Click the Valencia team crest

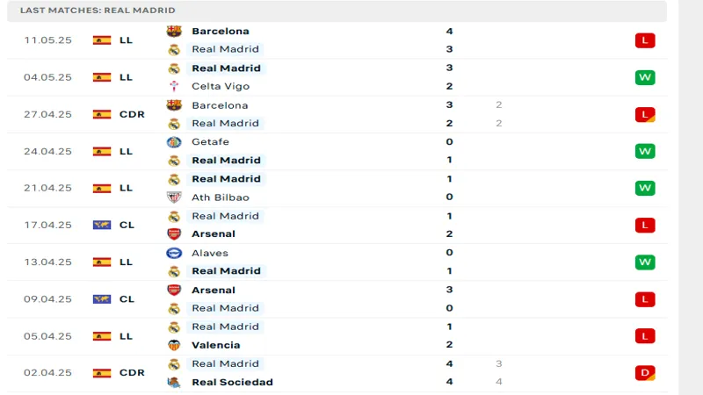[x=174, y=345]
